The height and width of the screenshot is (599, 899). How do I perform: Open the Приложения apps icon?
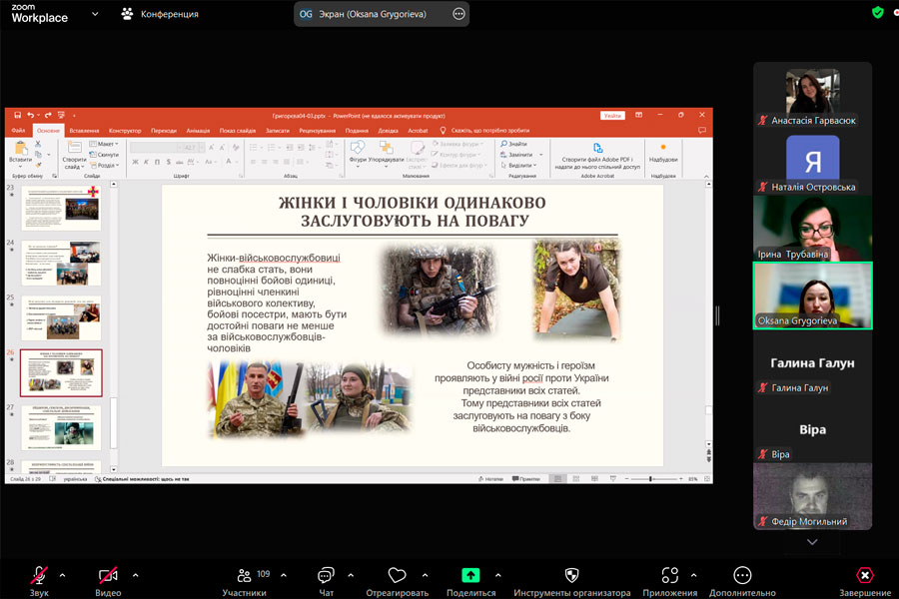pos(670,576)
